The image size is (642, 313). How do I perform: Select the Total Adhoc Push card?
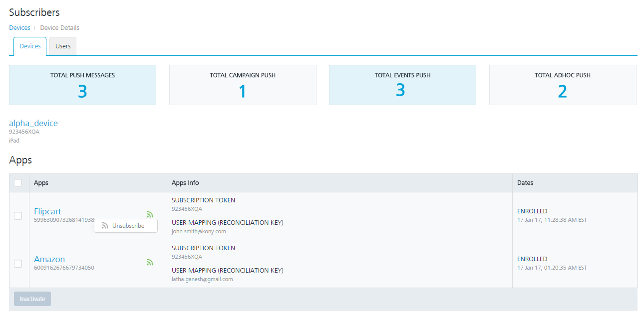point(563,85)
